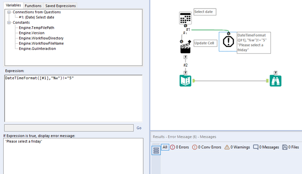Select Engine.TempFilePath constant

(x=36, y=28)
